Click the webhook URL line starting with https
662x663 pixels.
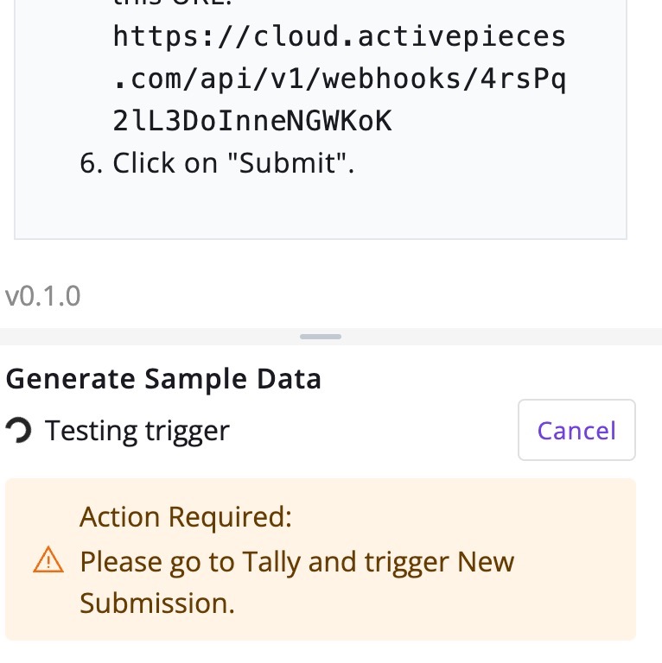339,37
